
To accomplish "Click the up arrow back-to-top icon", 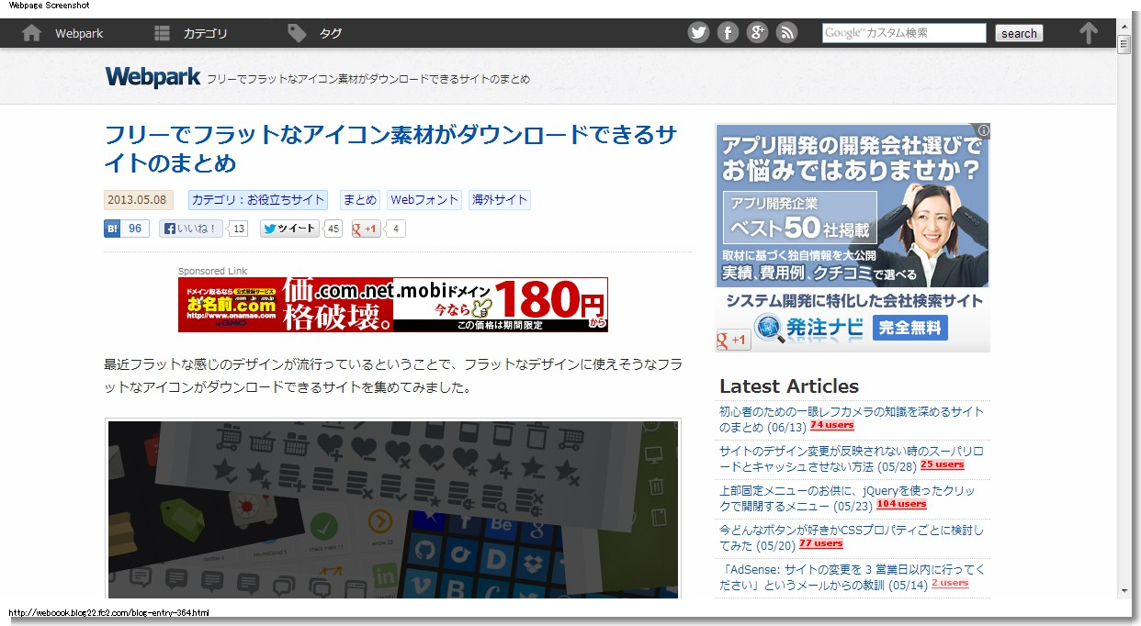I will point(1089,33).
